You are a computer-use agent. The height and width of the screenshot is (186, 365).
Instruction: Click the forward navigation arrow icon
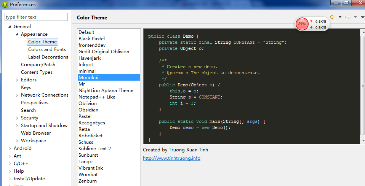pyautogui.click(x=348, y=17)
